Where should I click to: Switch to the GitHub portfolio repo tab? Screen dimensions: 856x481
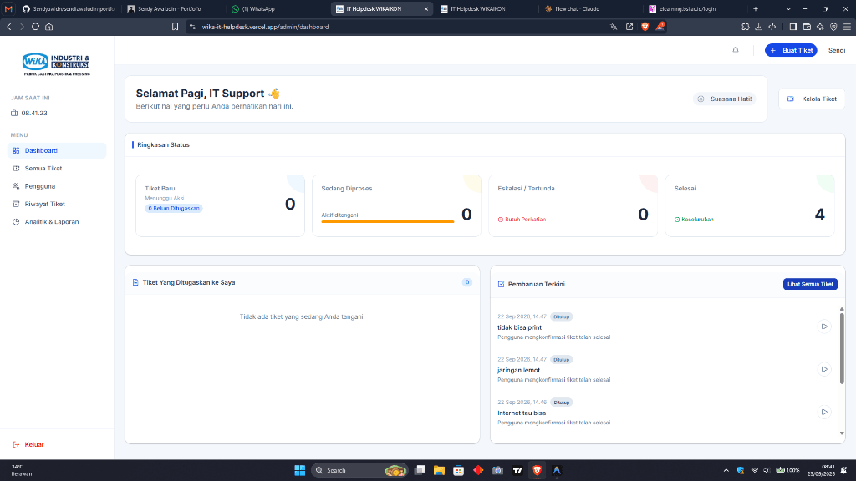point(69,8)
